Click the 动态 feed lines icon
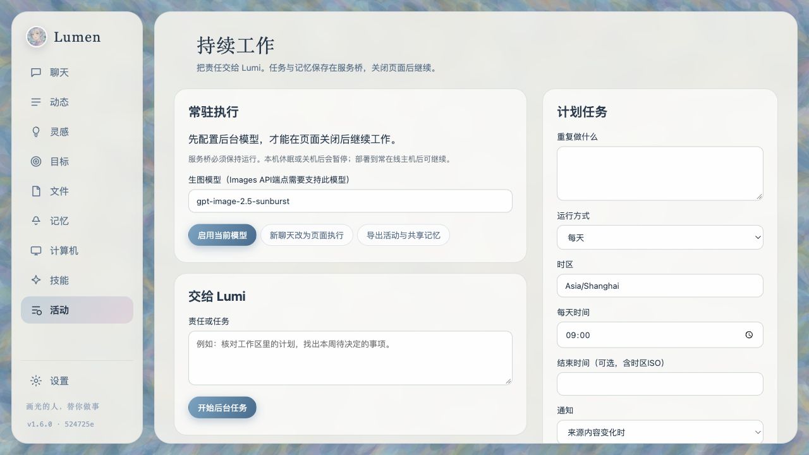This screenshot has height=455, width=809. (x=36, y=102)
